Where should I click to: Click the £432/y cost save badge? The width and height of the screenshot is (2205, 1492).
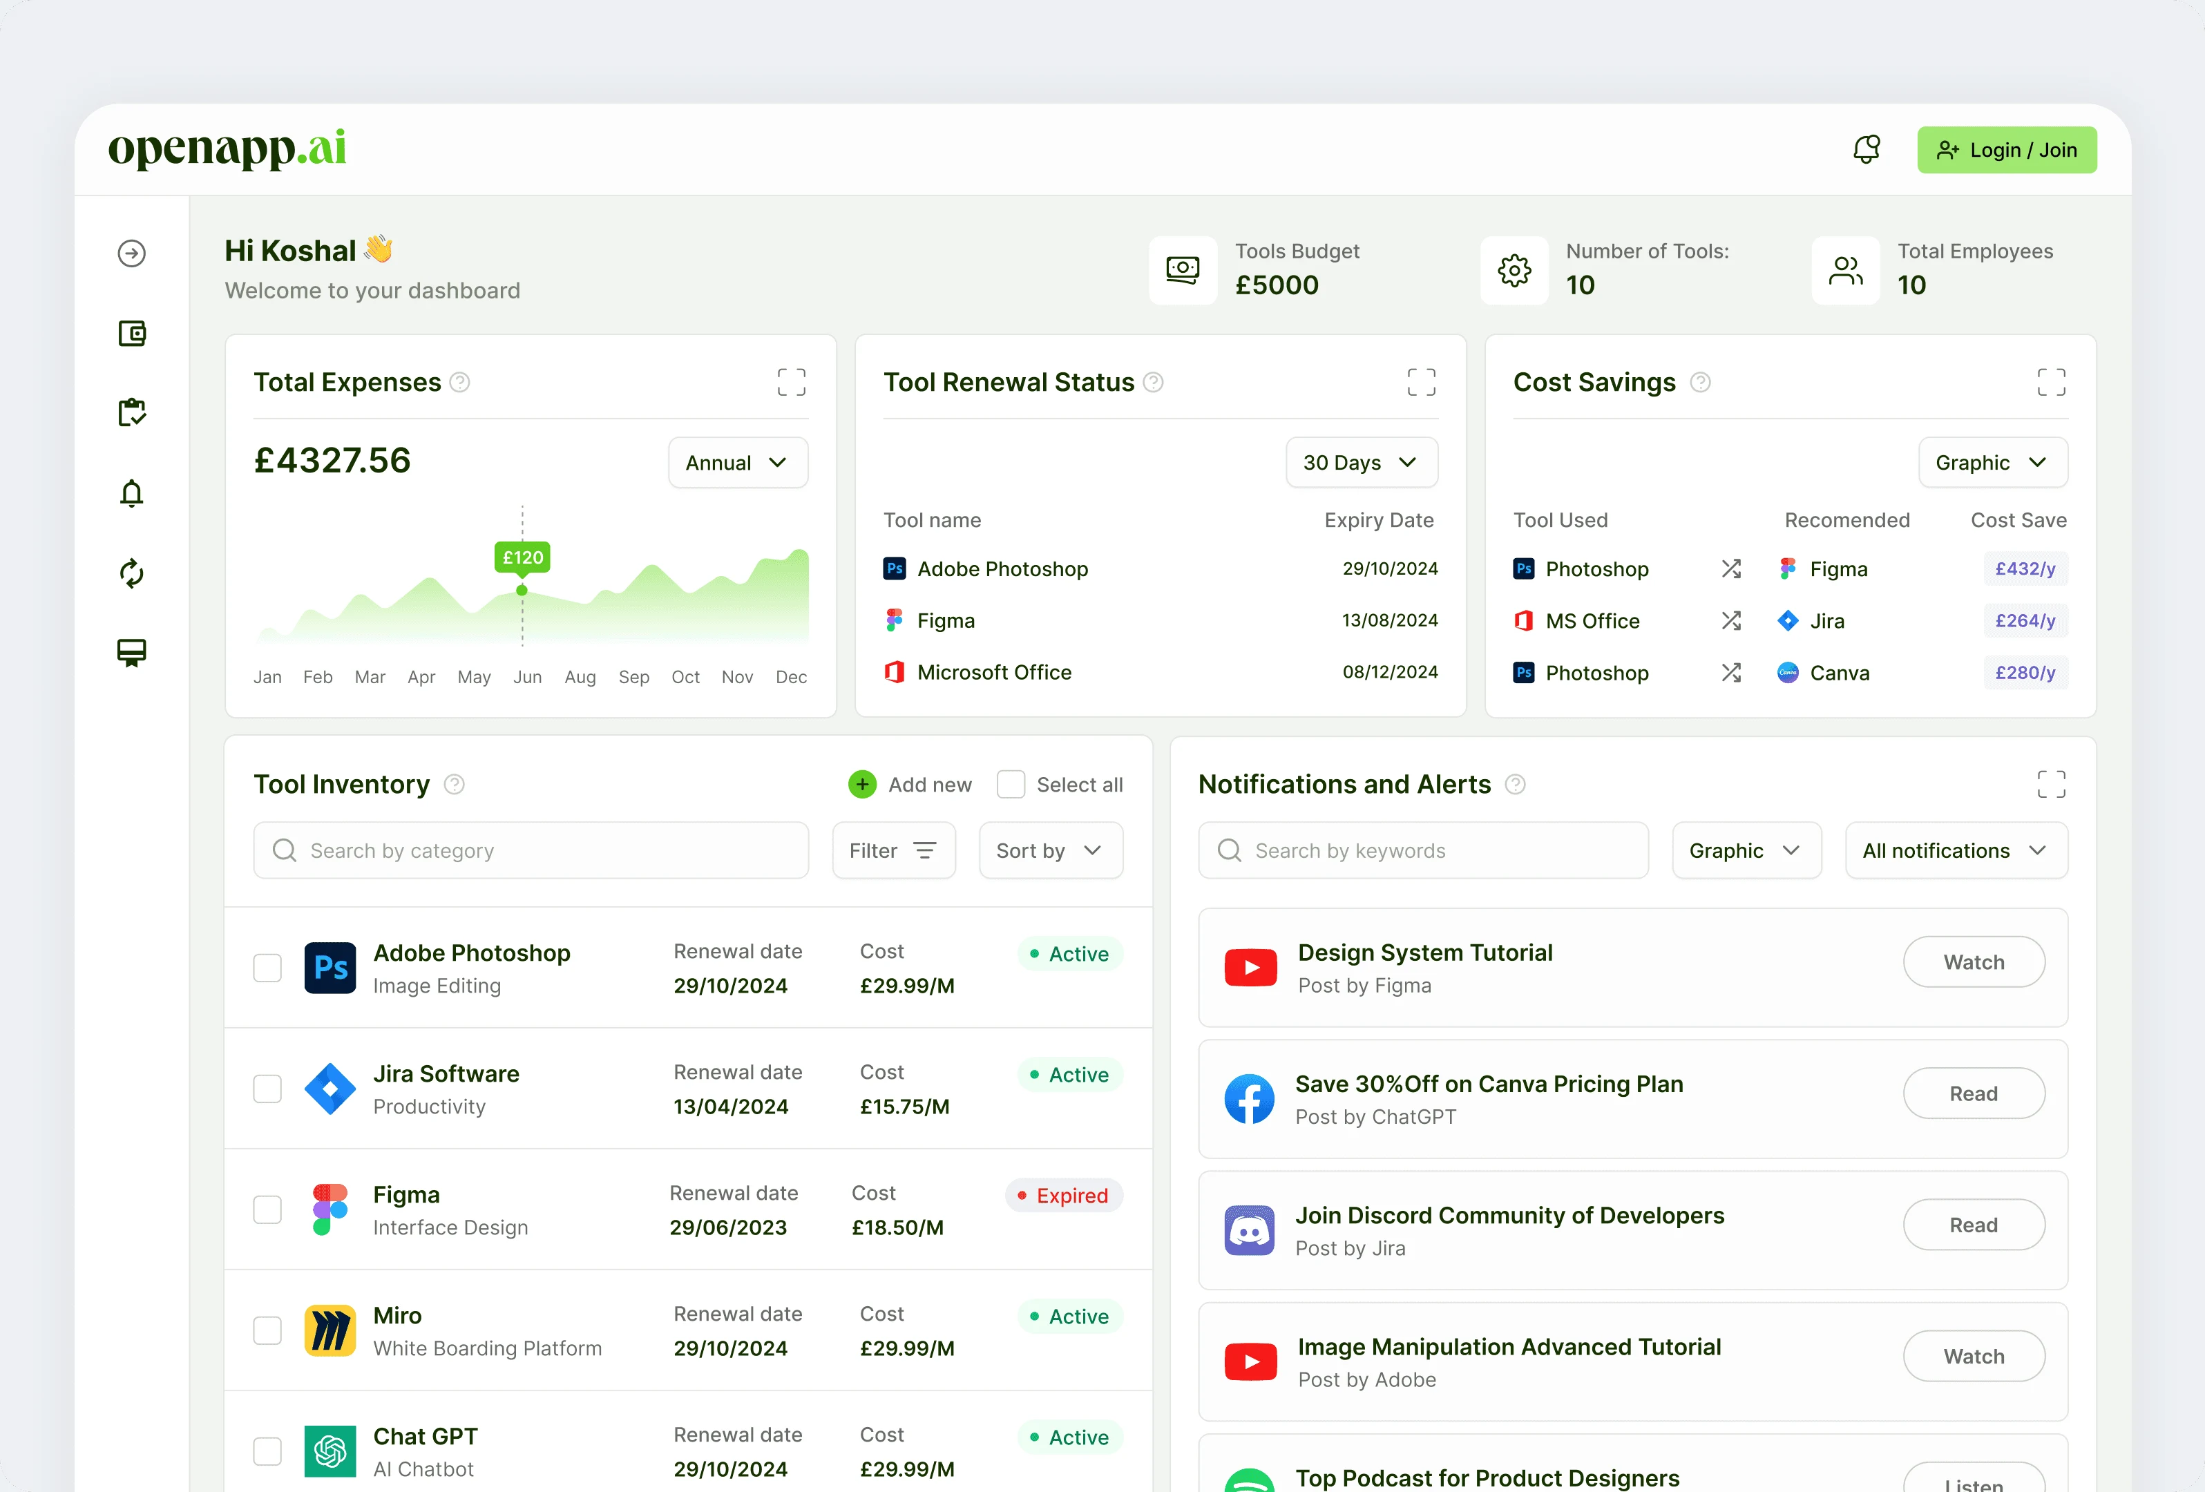click(x=2025, y=569)
